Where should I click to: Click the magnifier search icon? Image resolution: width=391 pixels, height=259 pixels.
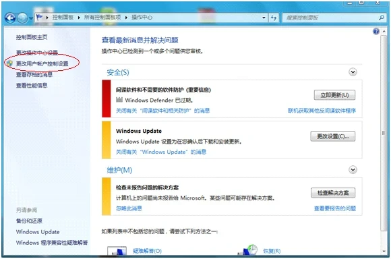pos(382,18)
